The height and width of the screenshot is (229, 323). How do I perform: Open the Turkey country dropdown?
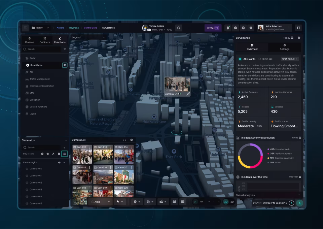[x=40, y=28]
